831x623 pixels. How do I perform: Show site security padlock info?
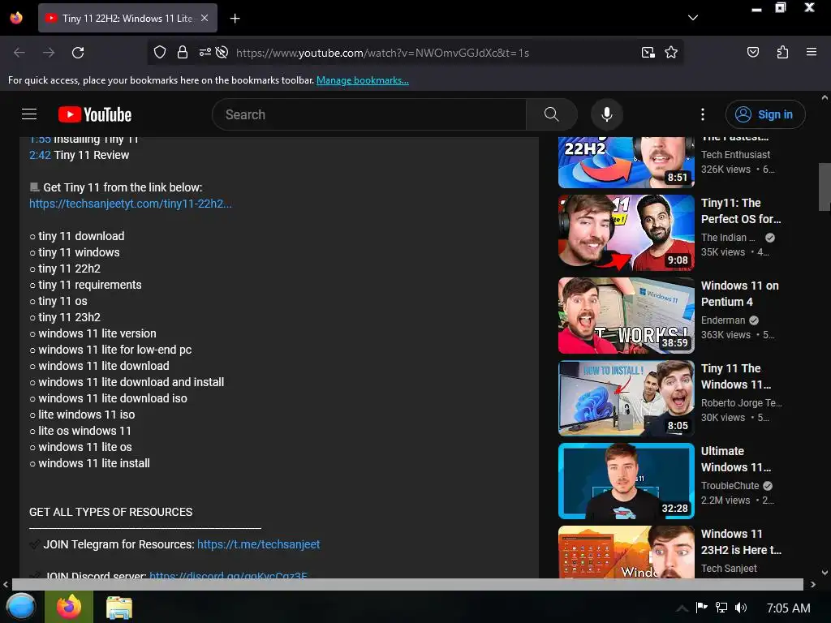click(x=183, y=53)
